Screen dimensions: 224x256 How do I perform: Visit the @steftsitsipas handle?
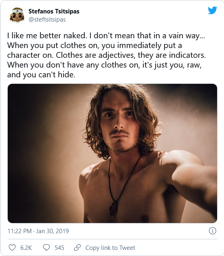47,20
